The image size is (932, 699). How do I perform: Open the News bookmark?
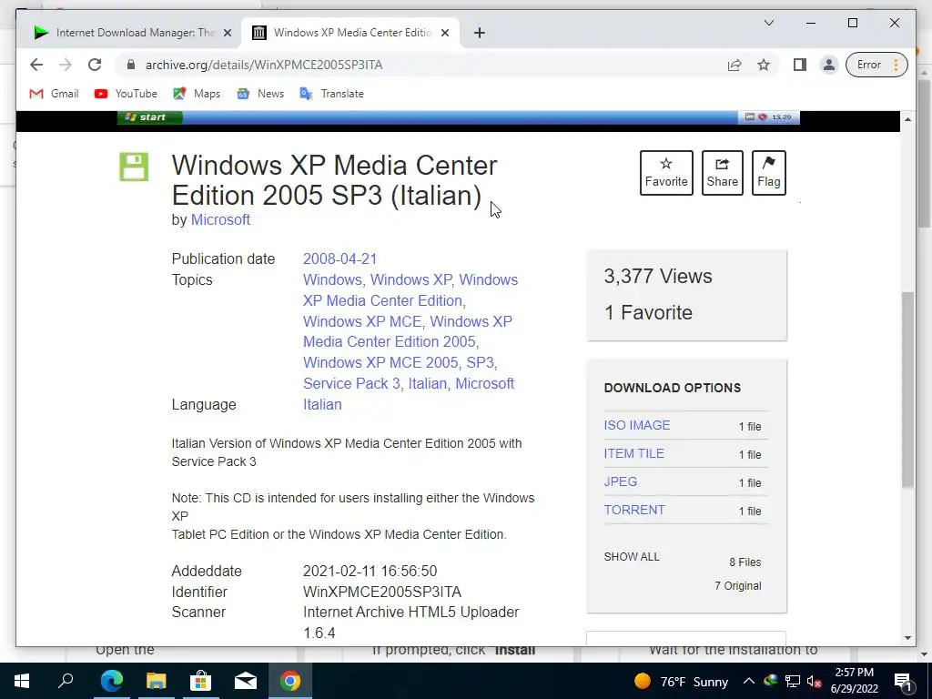point(260,94)
